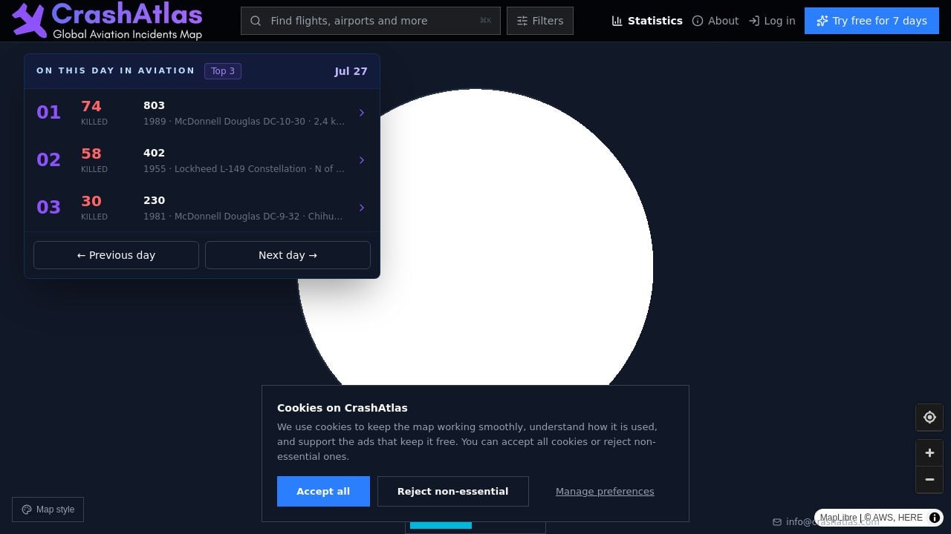This screenshot has height=534, width=951.
Task: Zoom out on the map
Action: (x=929, y=480)
